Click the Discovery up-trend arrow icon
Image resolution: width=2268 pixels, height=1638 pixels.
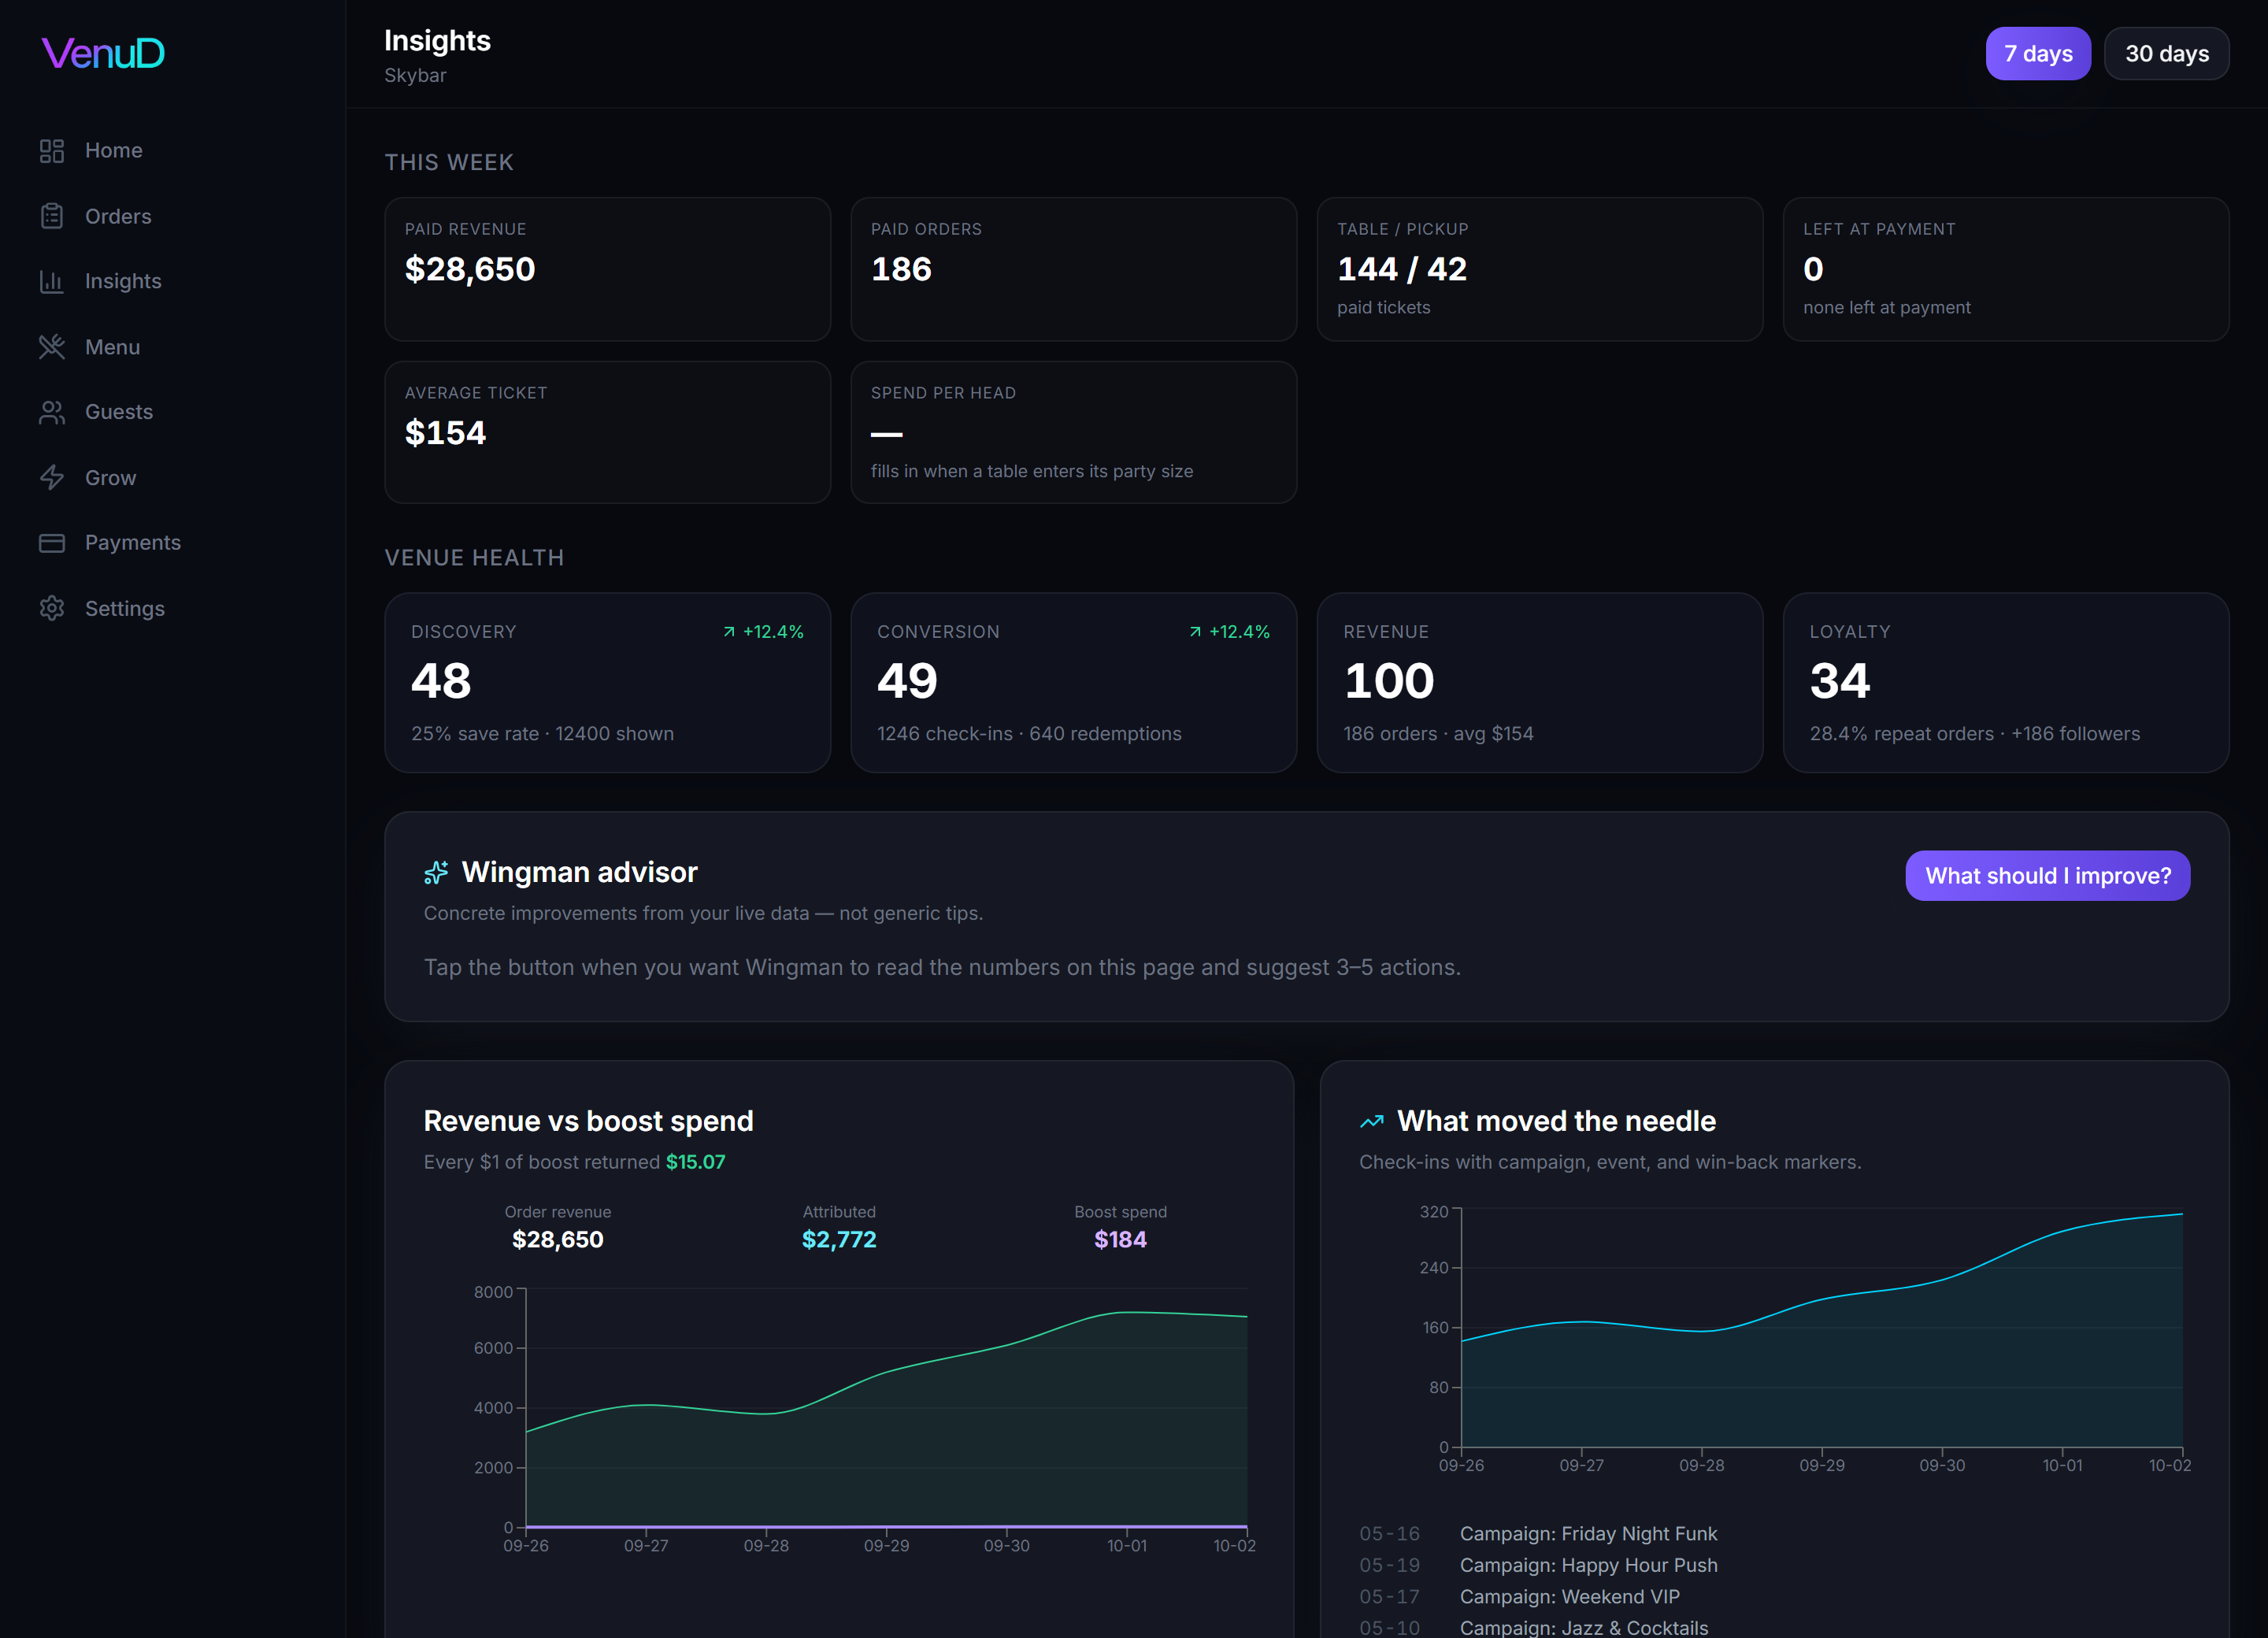[x=729, y=632]
